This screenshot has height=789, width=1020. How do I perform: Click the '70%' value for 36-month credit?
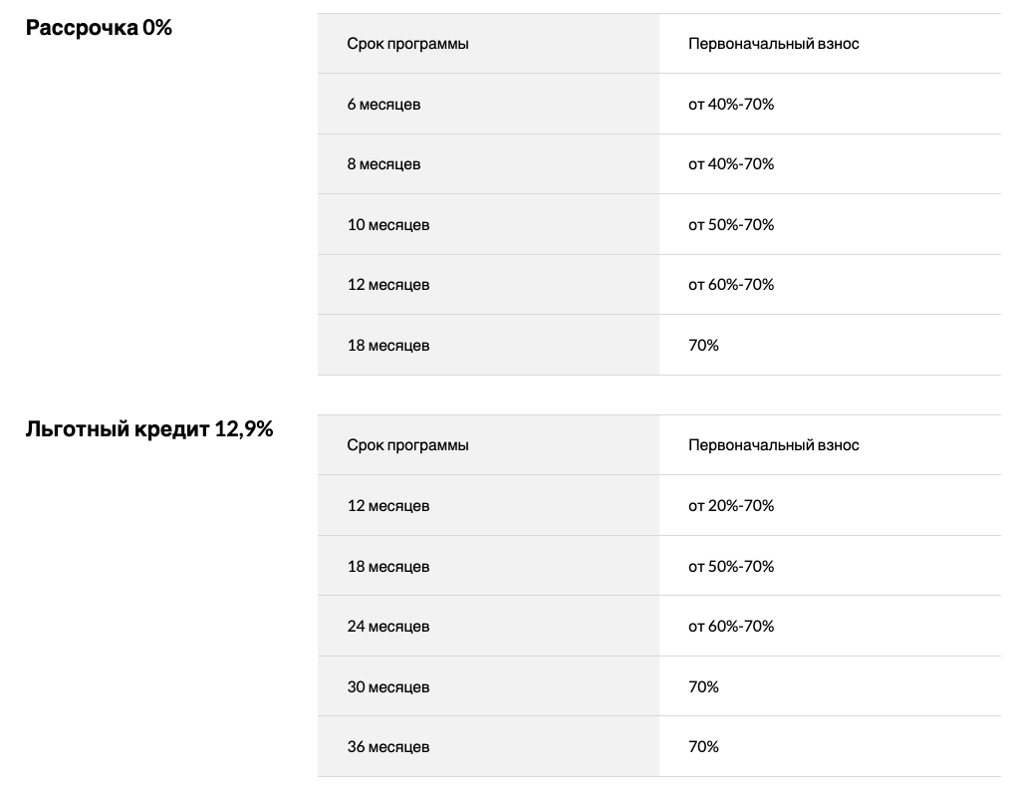pyautogui.click(x=703, y=747)
